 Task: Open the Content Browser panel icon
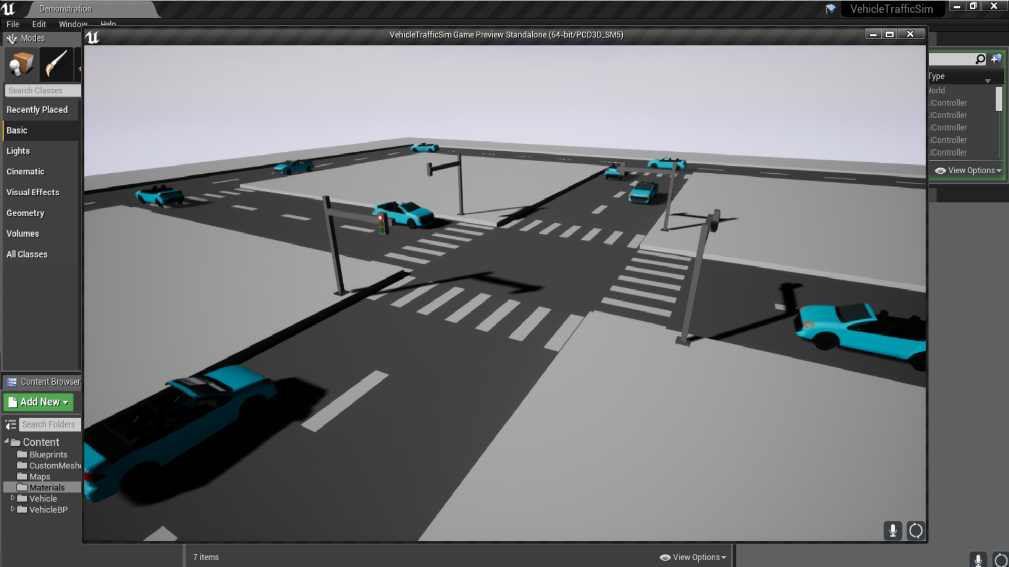[12, 382]
